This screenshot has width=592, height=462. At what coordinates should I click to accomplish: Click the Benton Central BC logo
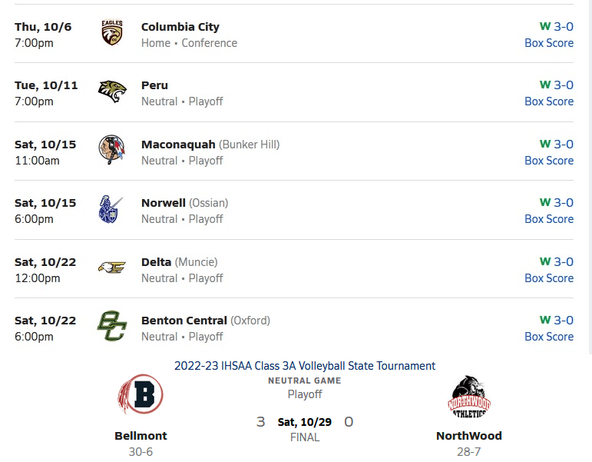click(x=112, y=327)
